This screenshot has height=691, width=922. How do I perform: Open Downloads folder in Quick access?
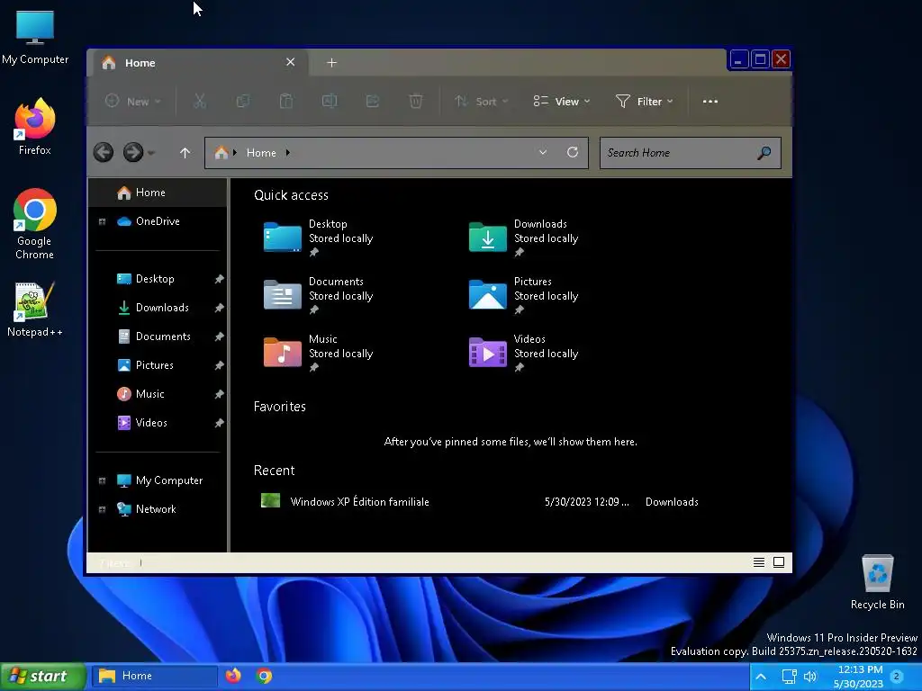(523, 238)
